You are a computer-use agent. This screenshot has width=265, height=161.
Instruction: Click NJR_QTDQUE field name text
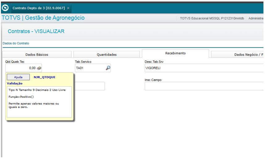44,77
